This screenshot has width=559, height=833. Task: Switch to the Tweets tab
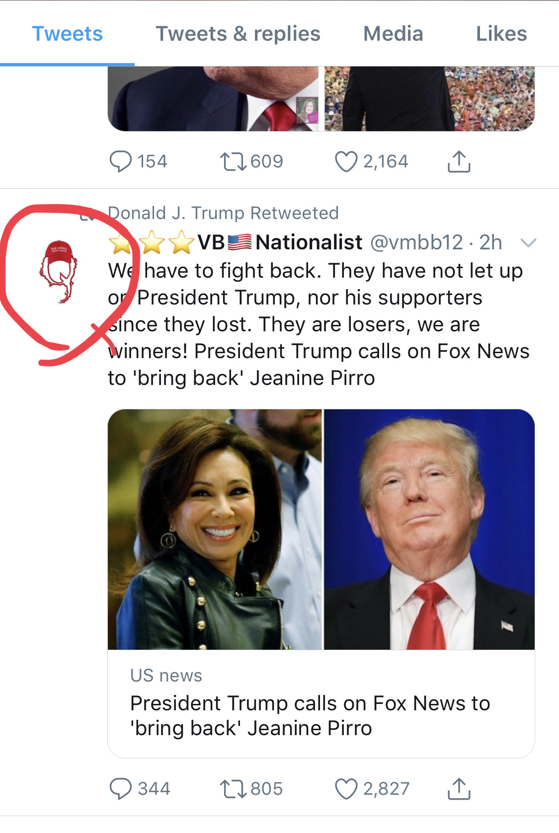(67, 34)
